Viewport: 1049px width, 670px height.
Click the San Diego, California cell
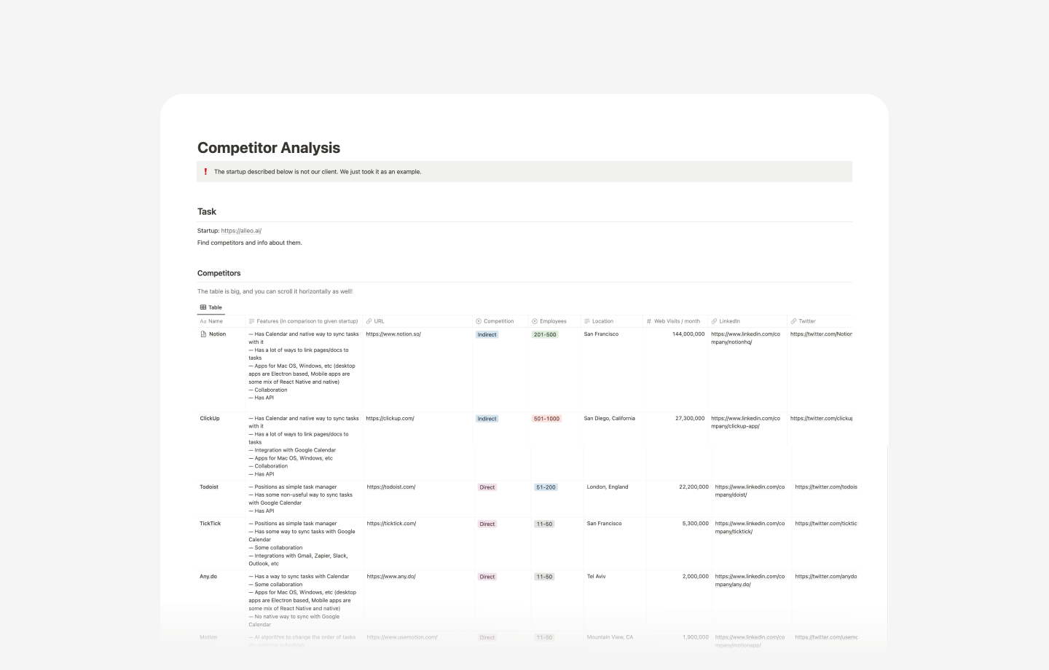point(609,419)
